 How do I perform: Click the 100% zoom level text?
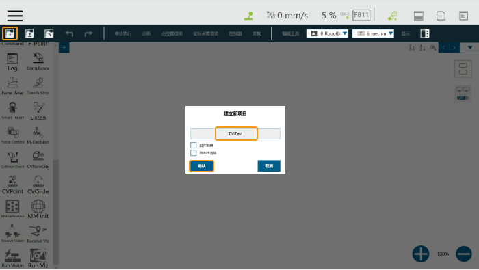(443, 254)
